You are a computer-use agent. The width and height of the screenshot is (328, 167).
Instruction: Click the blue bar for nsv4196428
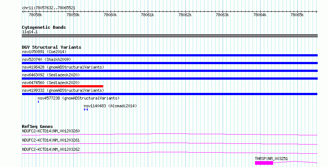point(170,71)
